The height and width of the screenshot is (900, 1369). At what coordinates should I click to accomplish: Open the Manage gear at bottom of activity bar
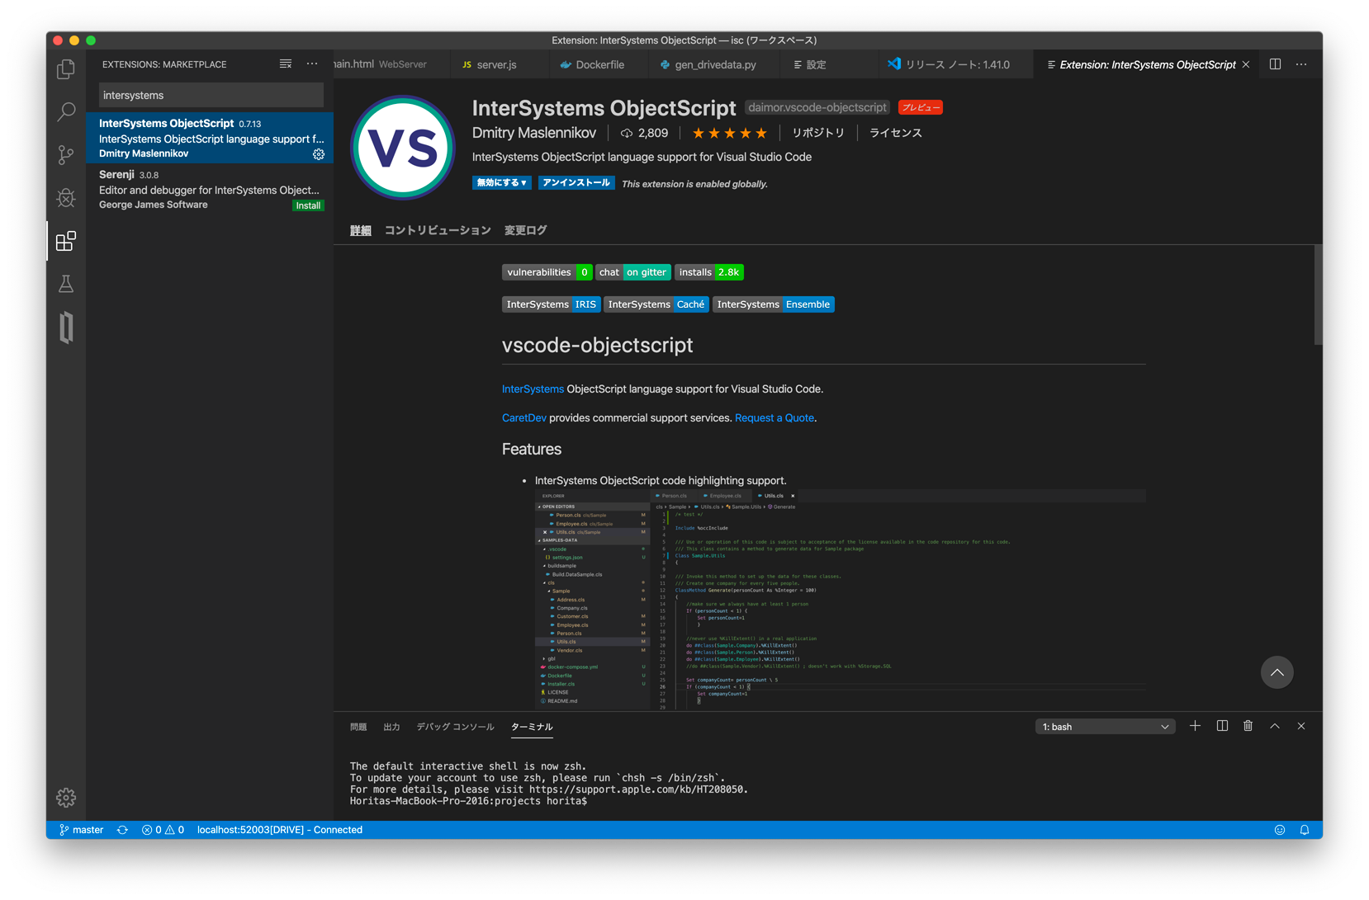[66, 798]
